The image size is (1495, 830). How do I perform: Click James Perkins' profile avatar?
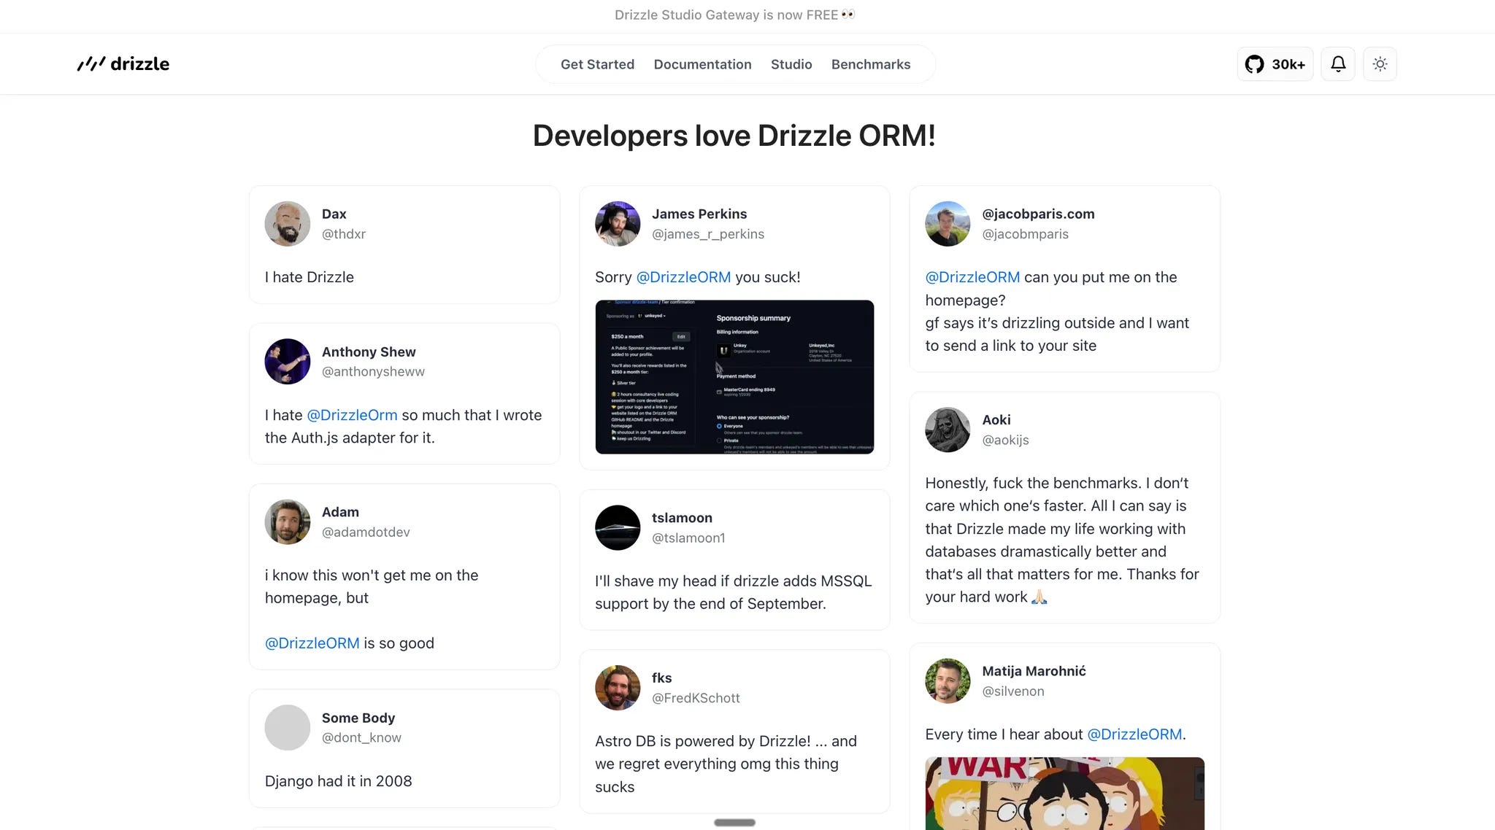pos(618,224)
